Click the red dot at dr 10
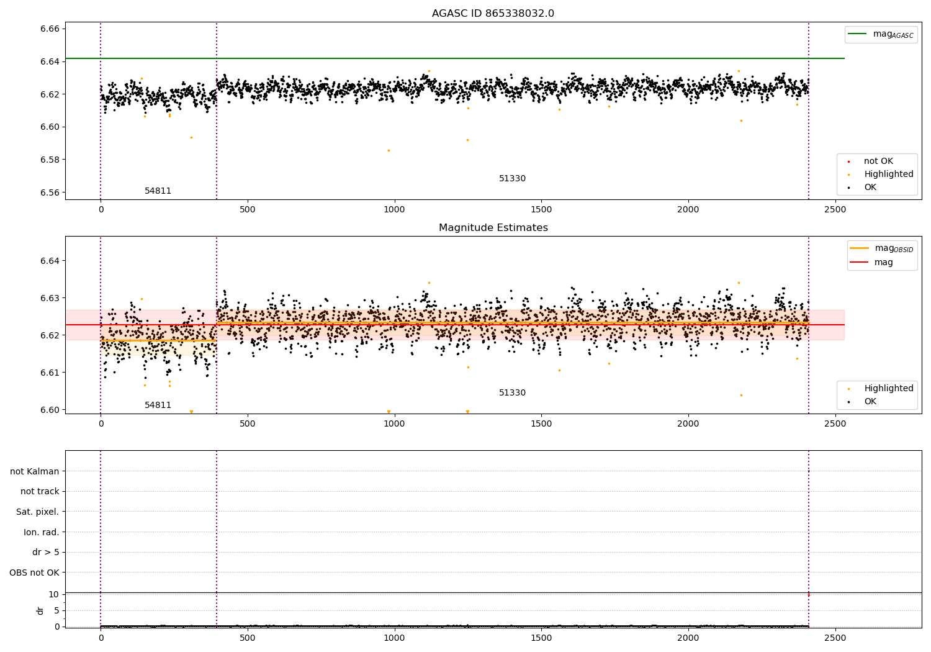This screenshot has width=931, height=652. 808,595
